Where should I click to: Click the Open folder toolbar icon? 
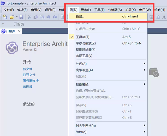[x=12, y=17]
